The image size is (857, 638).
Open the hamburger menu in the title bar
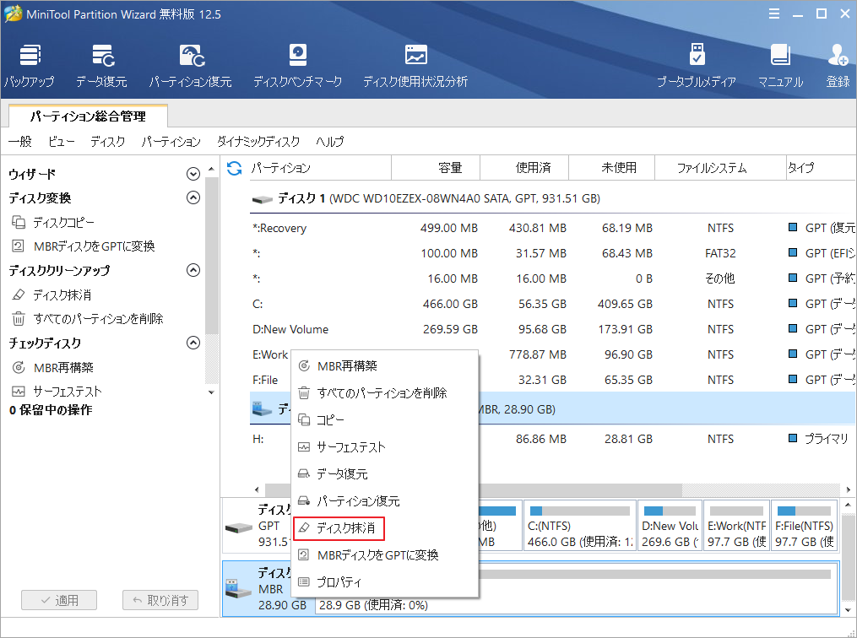(774, 14)
